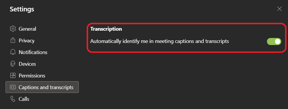The image size is (288, 109).
Task: Click the General gear icon
Action: [x=13, y=29]
